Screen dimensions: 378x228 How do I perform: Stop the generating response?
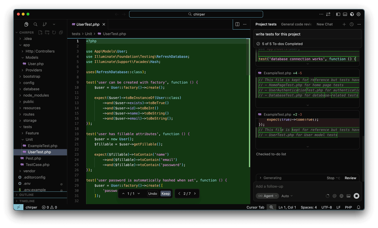tap(333, 178)
